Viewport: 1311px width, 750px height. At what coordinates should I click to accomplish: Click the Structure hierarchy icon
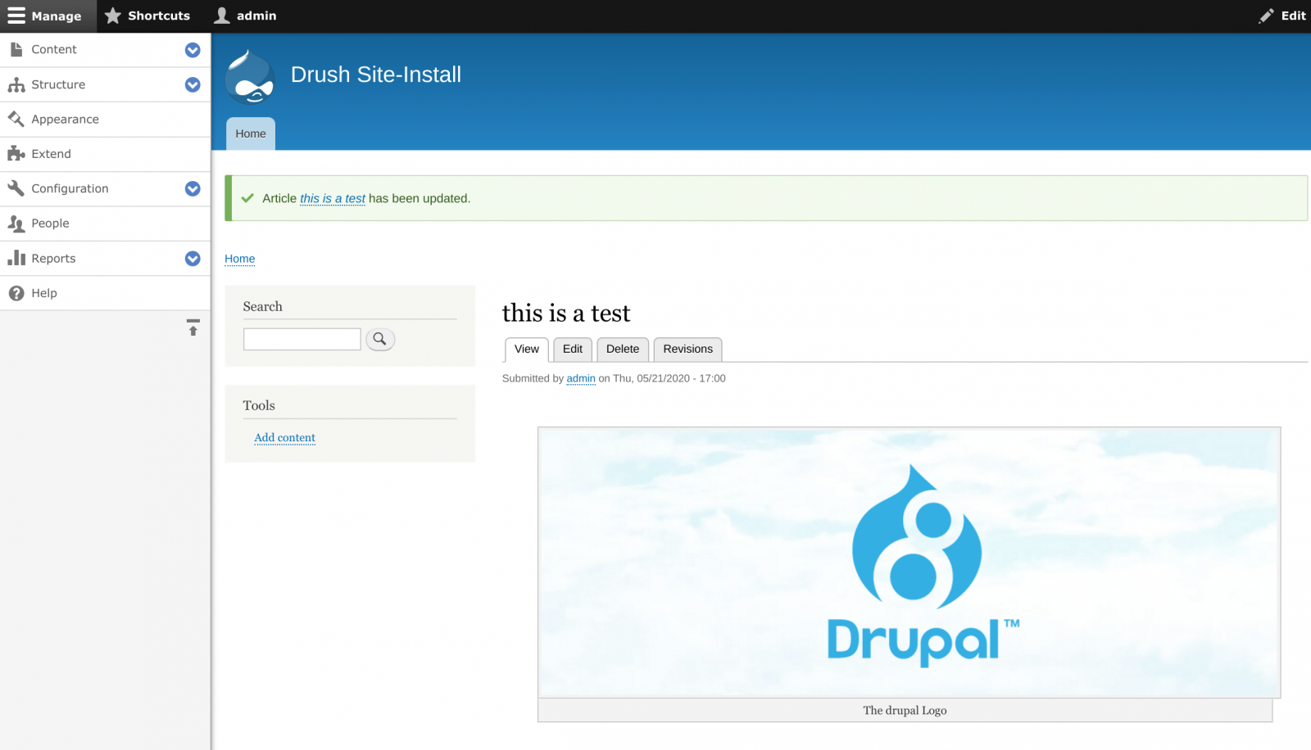(x=16, y=84)
